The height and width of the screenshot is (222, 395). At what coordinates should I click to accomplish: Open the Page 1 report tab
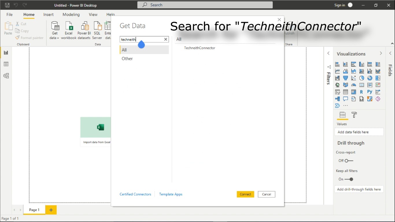click(x=34, y=210)
